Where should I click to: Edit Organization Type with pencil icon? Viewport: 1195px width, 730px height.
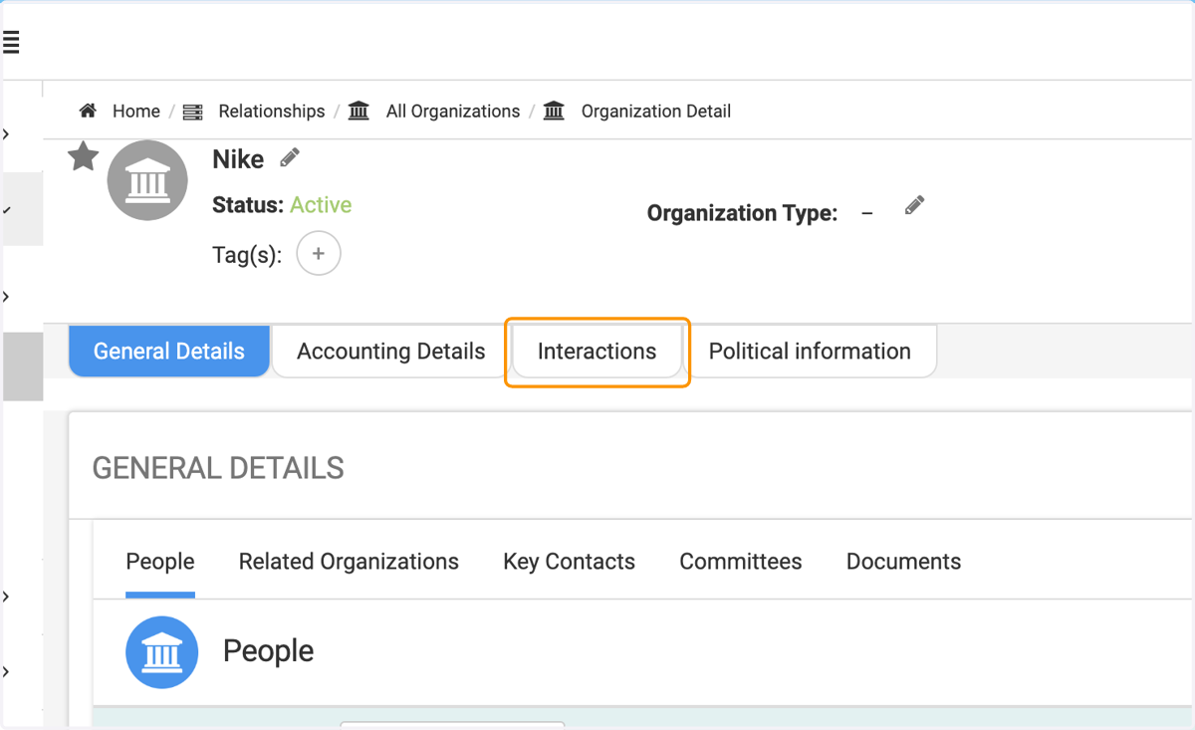[914, 206]
